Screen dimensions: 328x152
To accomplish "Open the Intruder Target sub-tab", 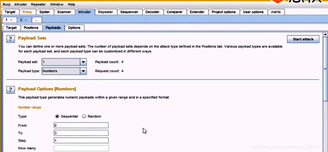I will (11, 28).
